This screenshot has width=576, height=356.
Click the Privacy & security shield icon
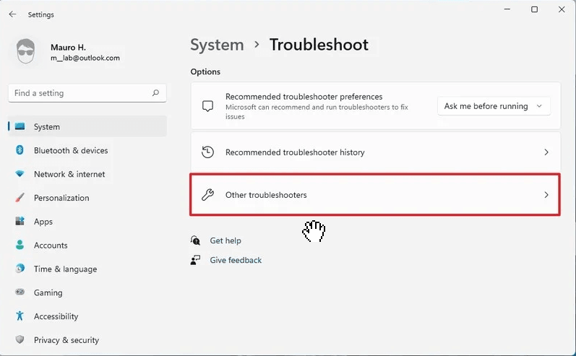point(20,340)
